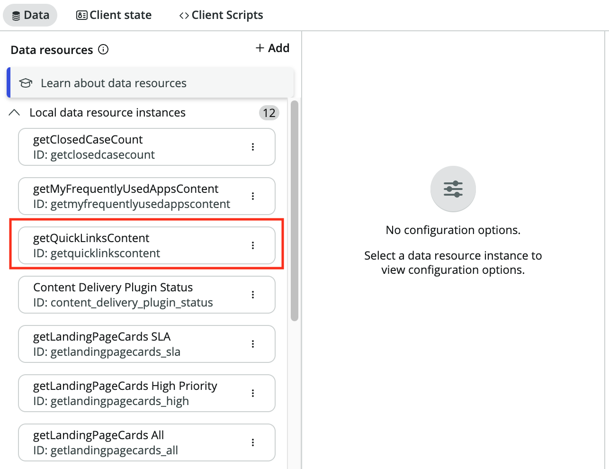Image resolution: width=609 pixels, height=469 pixels.
Task: Open more options for Content Delivery Plugin Status
Action: tap(253, 295)
